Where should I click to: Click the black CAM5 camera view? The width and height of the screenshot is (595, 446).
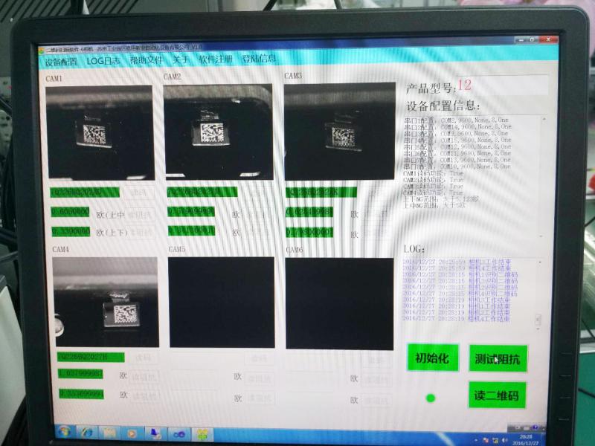[222, 303]
